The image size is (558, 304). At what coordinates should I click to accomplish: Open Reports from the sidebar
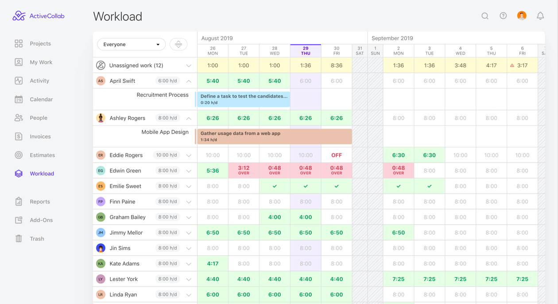39,202
